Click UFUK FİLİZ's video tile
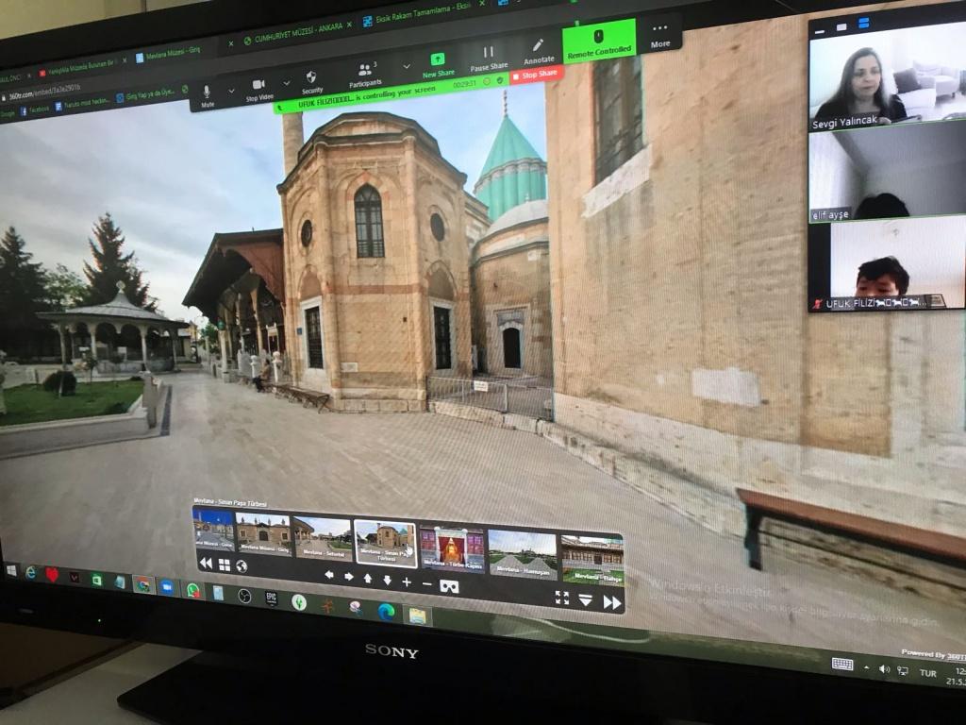966x725 pixels. pos(887,265)
